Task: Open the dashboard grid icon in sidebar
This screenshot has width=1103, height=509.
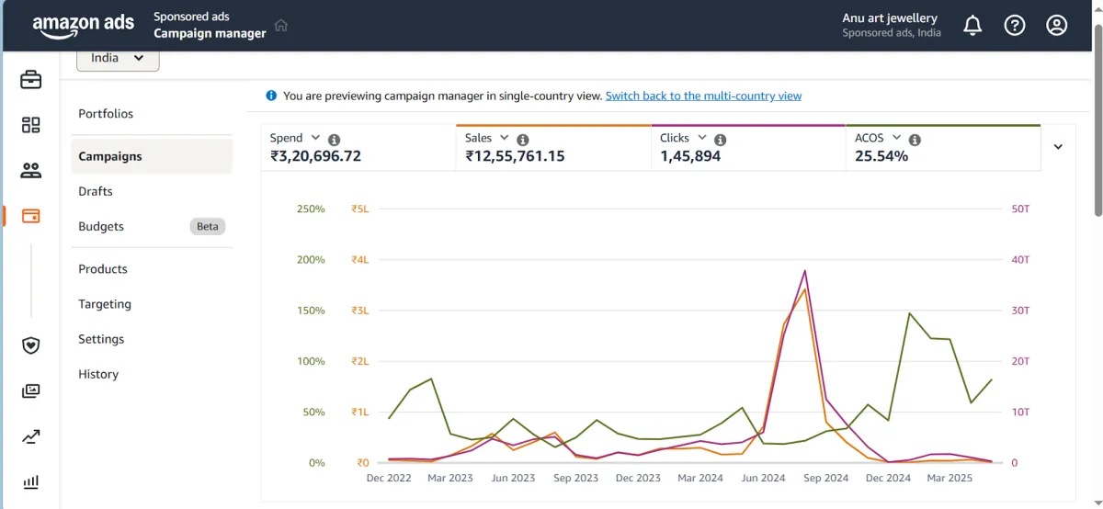Action: pyautogui.click(x=31, y=125)
